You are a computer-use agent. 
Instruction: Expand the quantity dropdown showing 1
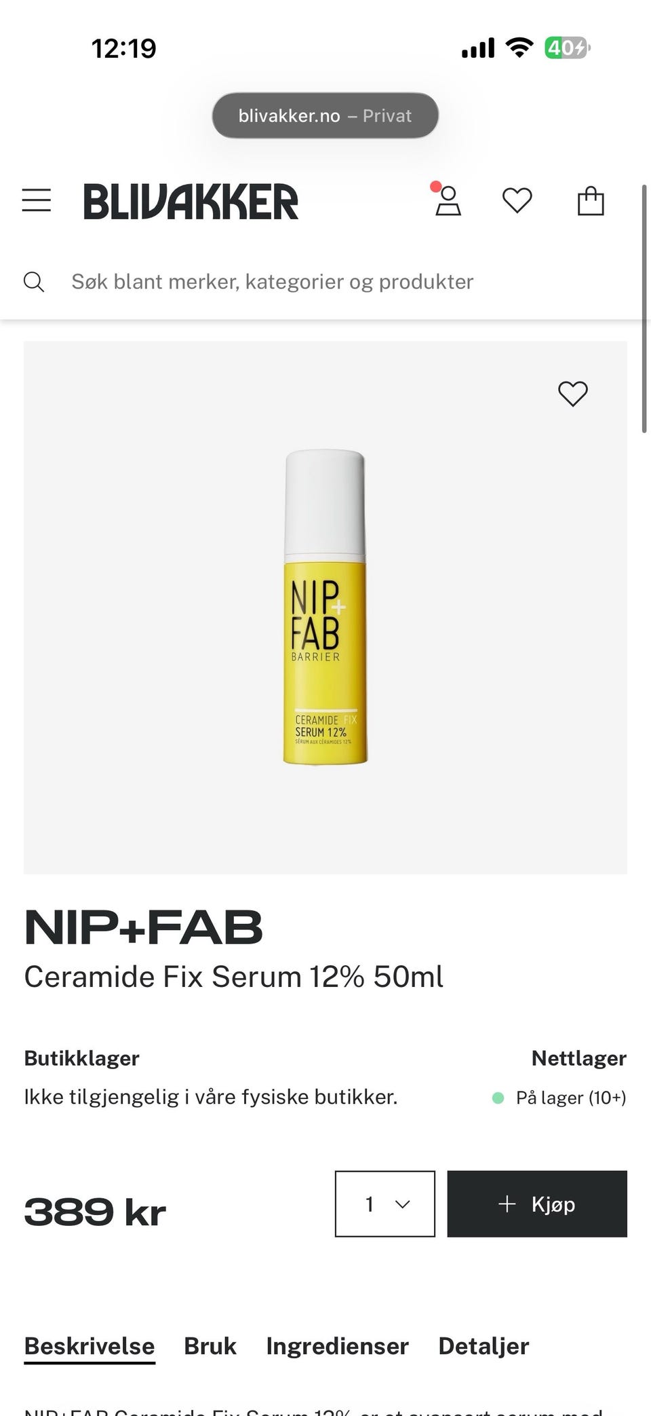click(385, 1204)
